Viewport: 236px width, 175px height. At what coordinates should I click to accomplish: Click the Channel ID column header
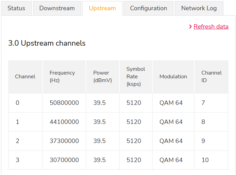pos(211,77)
